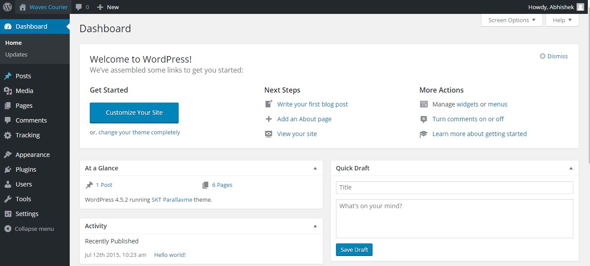Click the pushpin icon beside 1 Post

[x=89, y=185]
